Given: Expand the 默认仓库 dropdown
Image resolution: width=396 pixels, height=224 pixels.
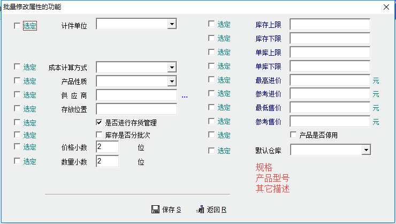Looking at the screenshot, I should pos(365,150).
